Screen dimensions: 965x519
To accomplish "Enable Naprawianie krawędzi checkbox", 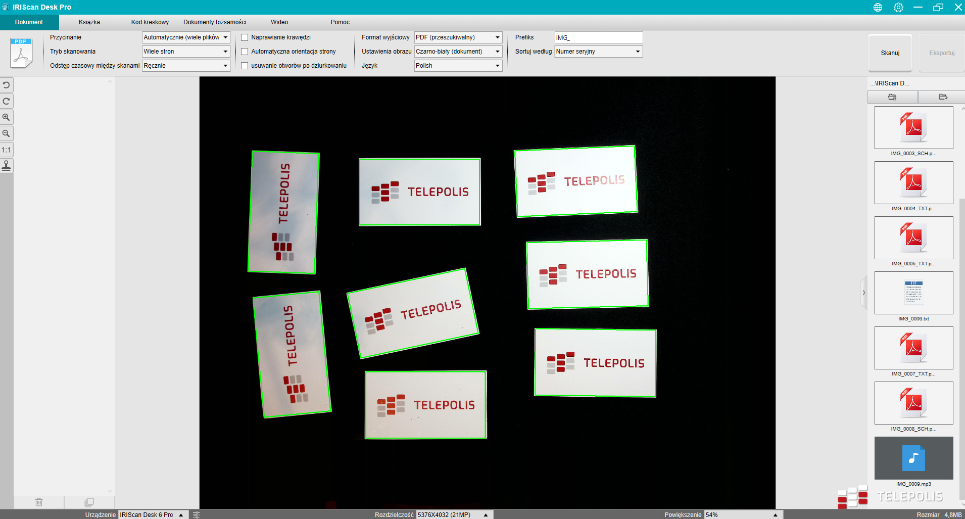I will (x=245, y=37).
